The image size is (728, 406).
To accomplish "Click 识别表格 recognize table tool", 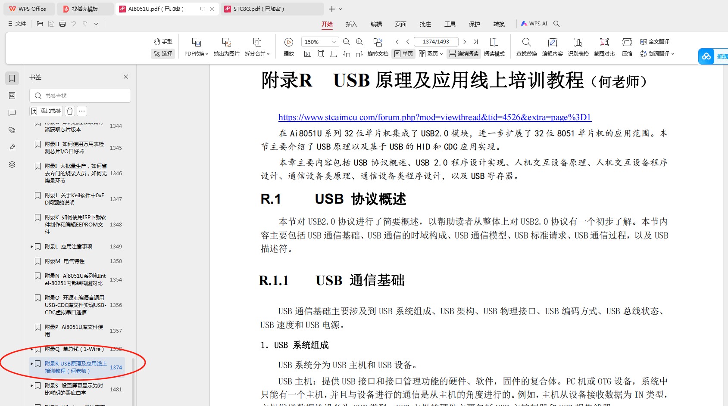I will [578, 47].
